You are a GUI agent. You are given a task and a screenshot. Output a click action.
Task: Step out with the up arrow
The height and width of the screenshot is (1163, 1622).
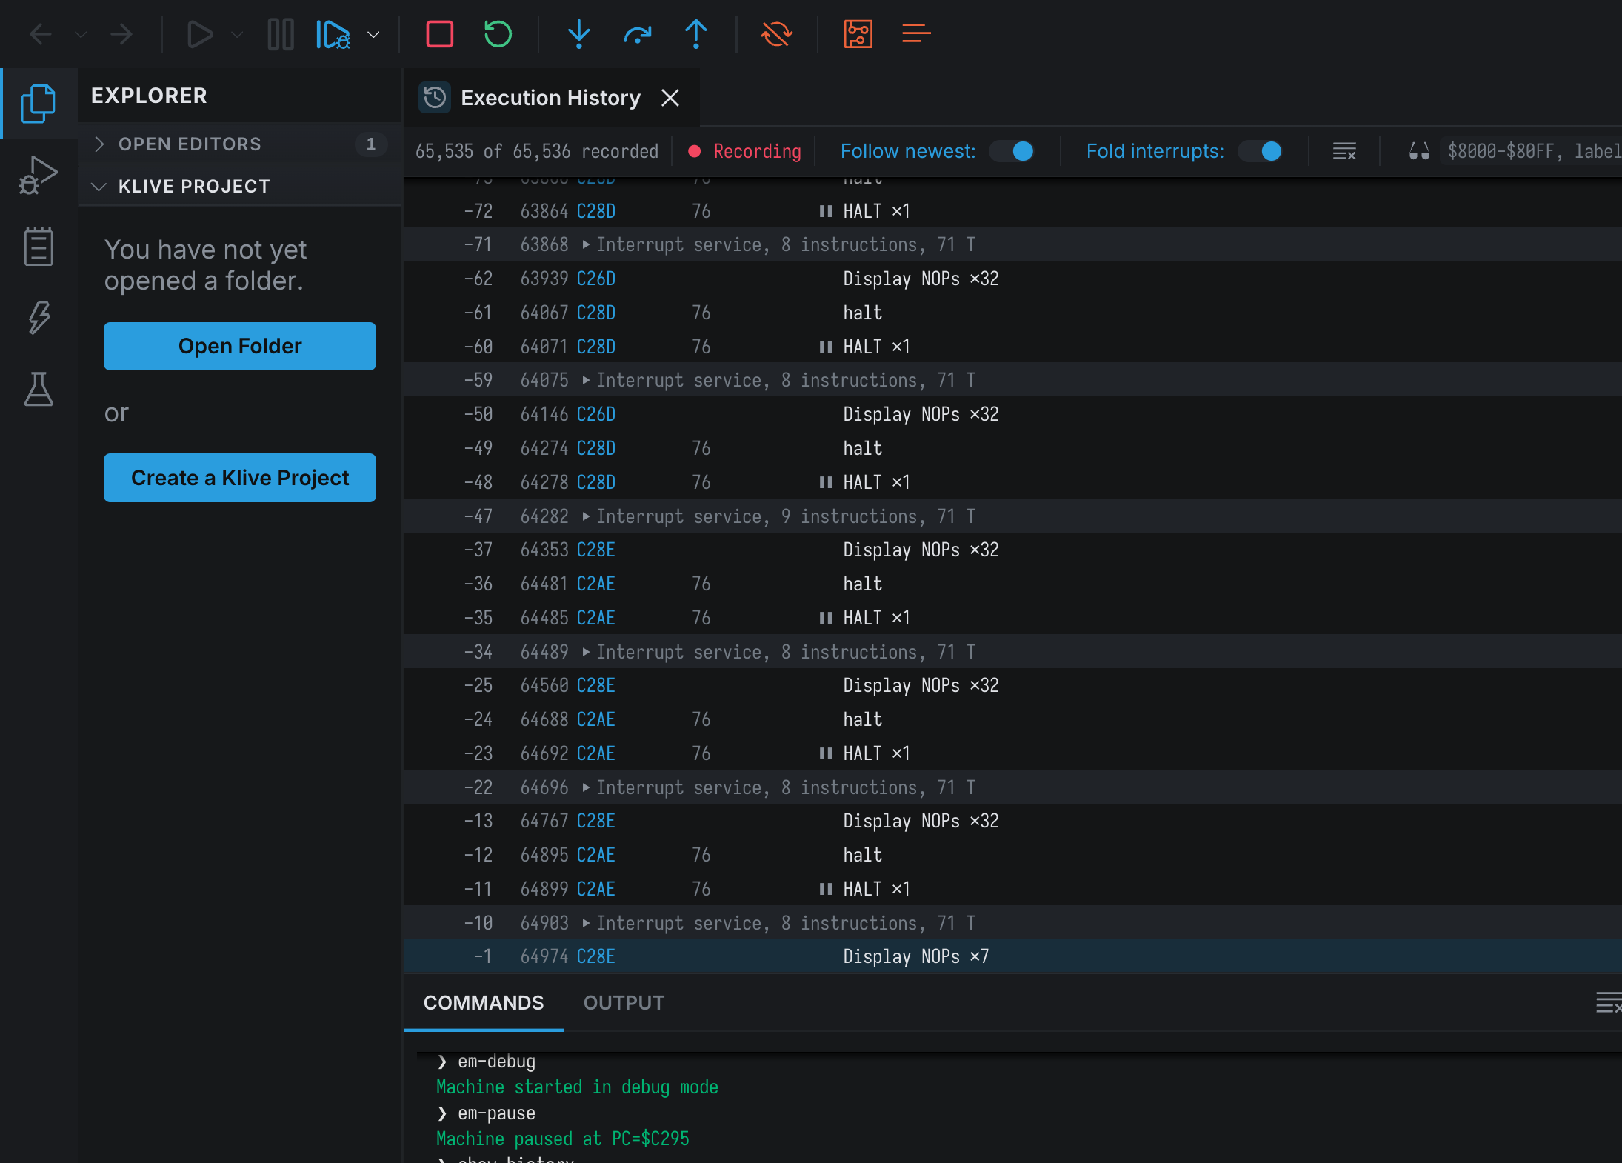696,34
